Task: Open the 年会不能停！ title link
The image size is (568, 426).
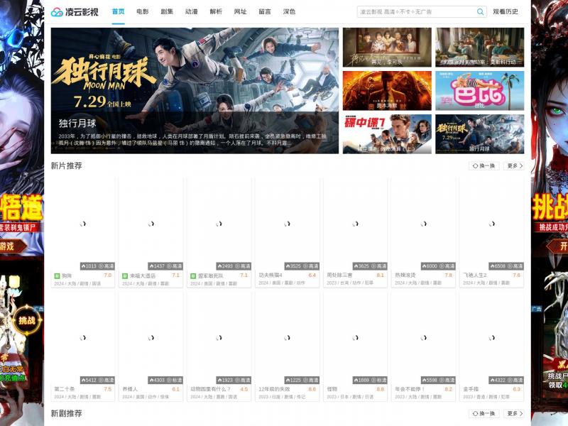Action: tap(410, 389)
